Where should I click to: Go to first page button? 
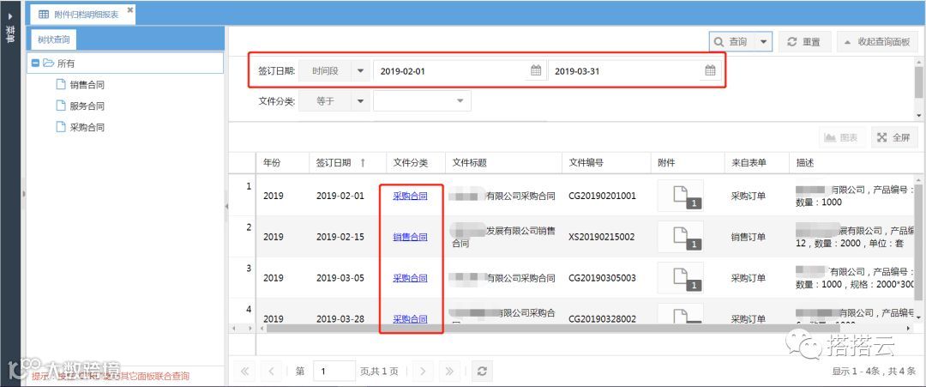(244, 371)
